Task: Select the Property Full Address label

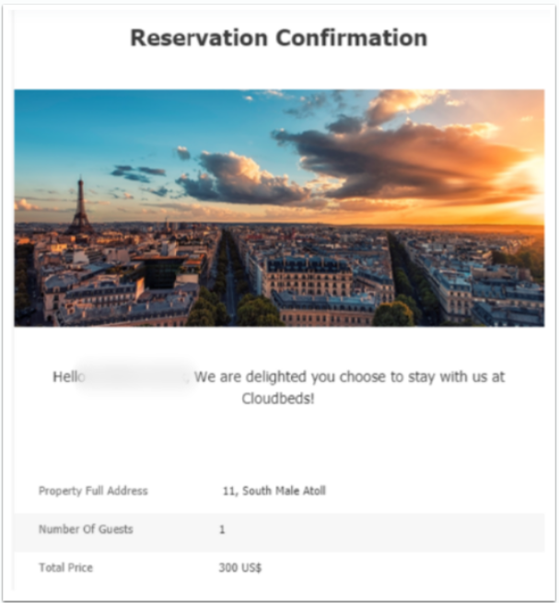Action: [93, 491]
